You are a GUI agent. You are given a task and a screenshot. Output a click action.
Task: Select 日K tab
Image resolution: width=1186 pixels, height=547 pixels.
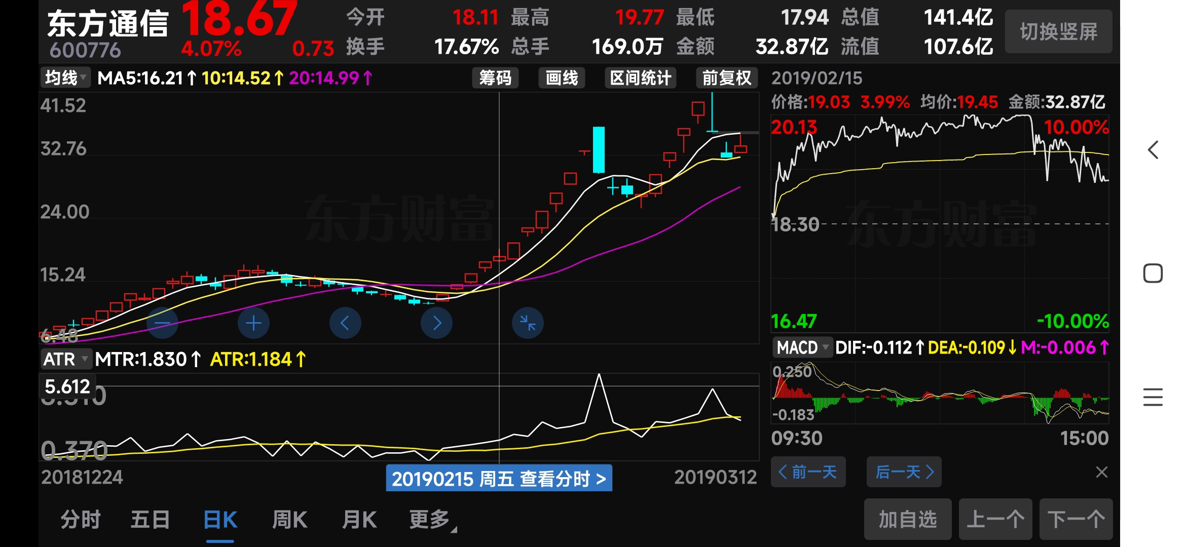[220, 520]
